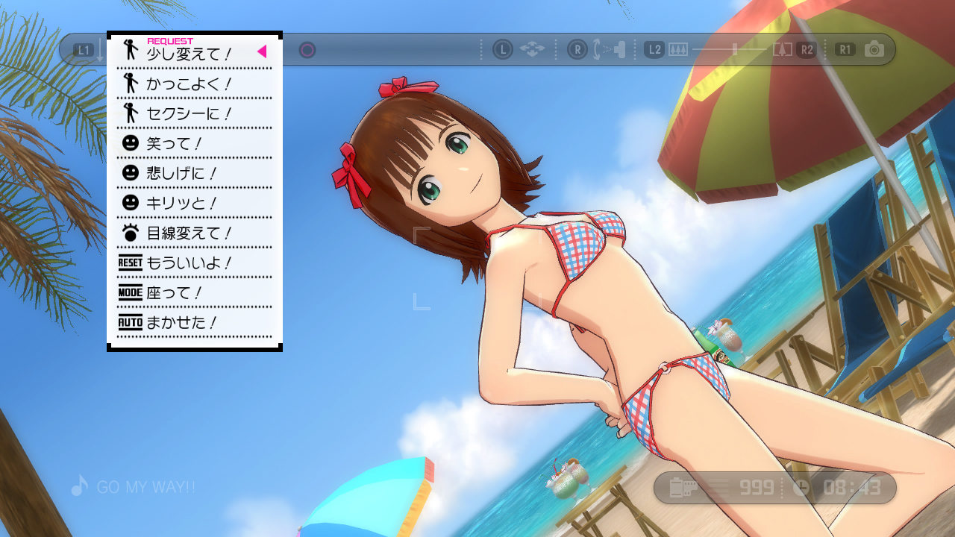
Task: Click the clock icon in timer bar
Action: tap(801, 488)
